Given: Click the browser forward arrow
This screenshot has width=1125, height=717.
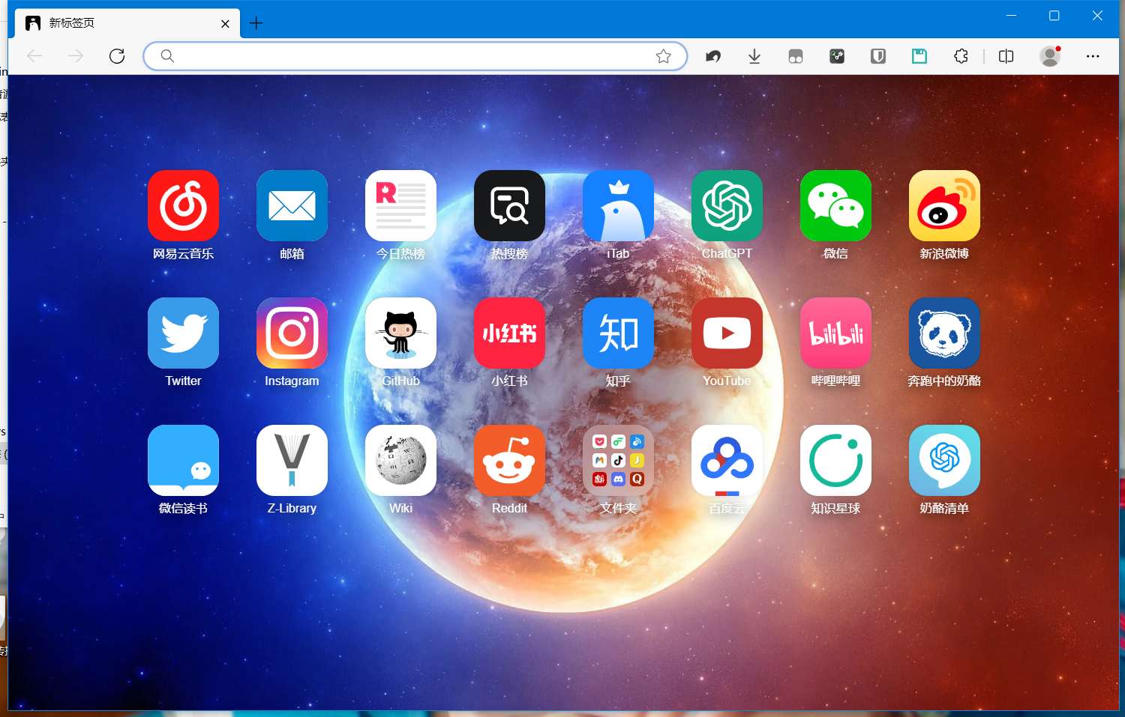Looking at the screenshot, I should click(x=76, y=56).
